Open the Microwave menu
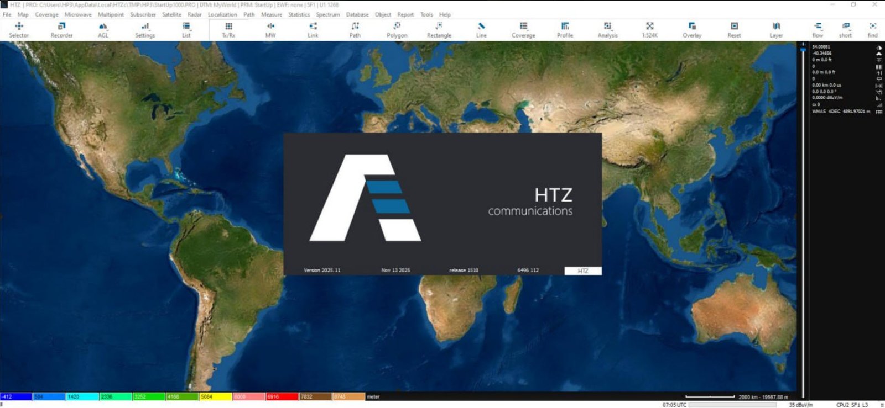Screen dimensions: 885x408 (x=78, y=14)
